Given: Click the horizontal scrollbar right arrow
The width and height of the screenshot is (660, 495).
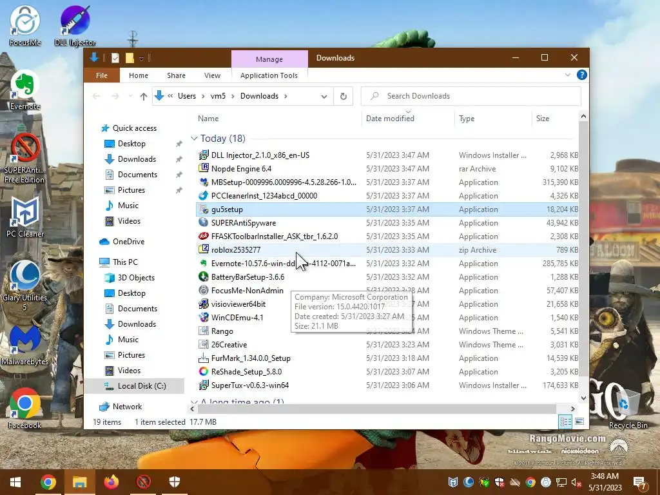Looking at the screenshot, I should [x=572, y=409].
